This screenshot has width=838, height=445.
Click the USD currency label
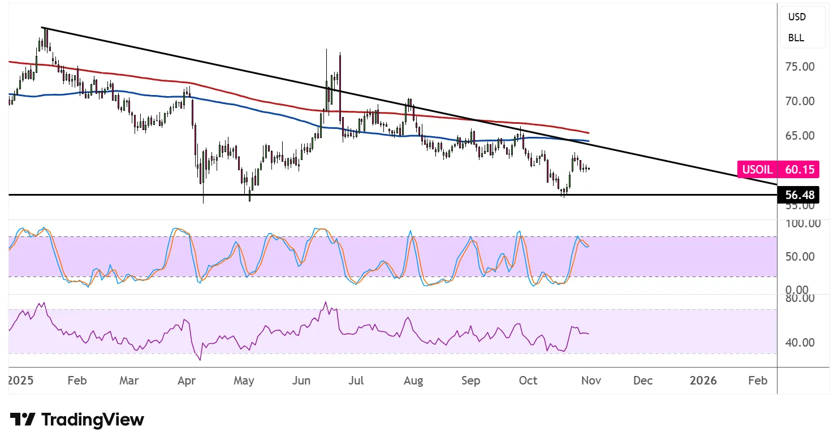click(797, 17)
